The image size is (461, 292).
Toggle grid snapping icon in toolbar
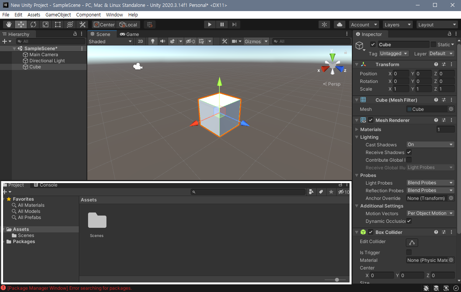click(x=150, y=24)
